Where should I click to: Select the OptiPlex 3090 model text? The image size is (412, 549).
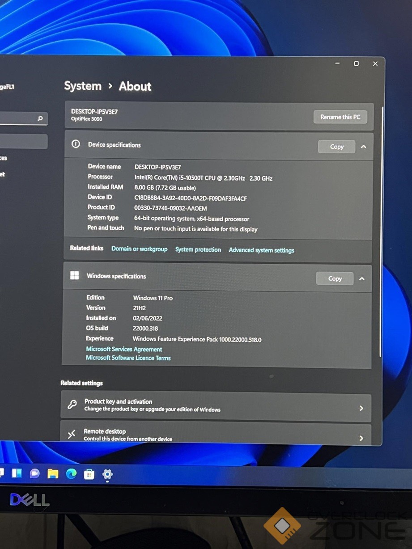86,119
